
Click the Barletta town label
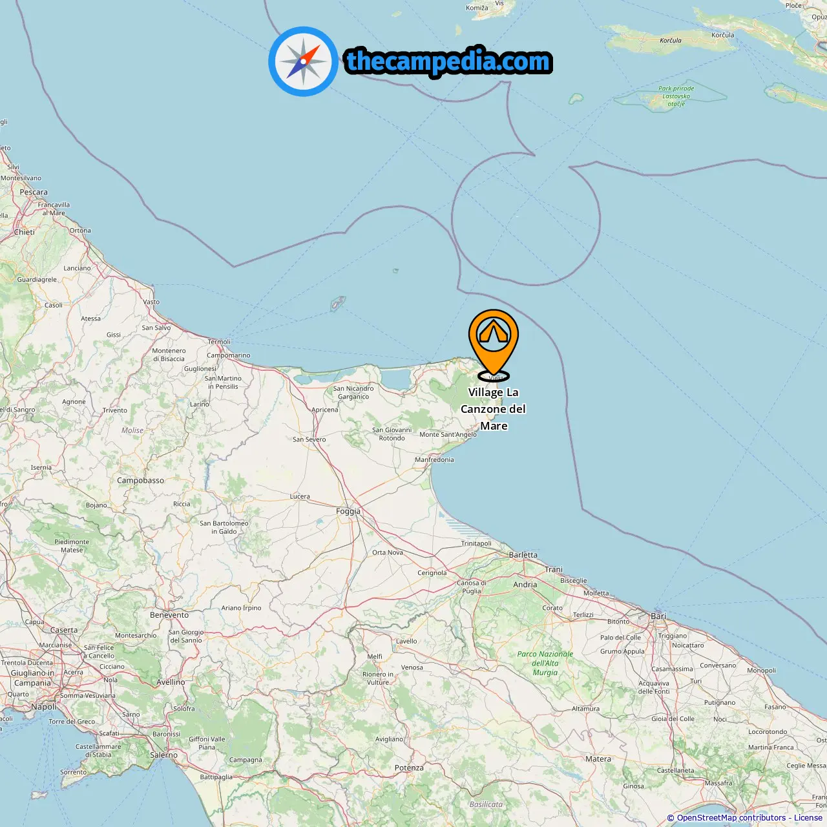point(523,555)
